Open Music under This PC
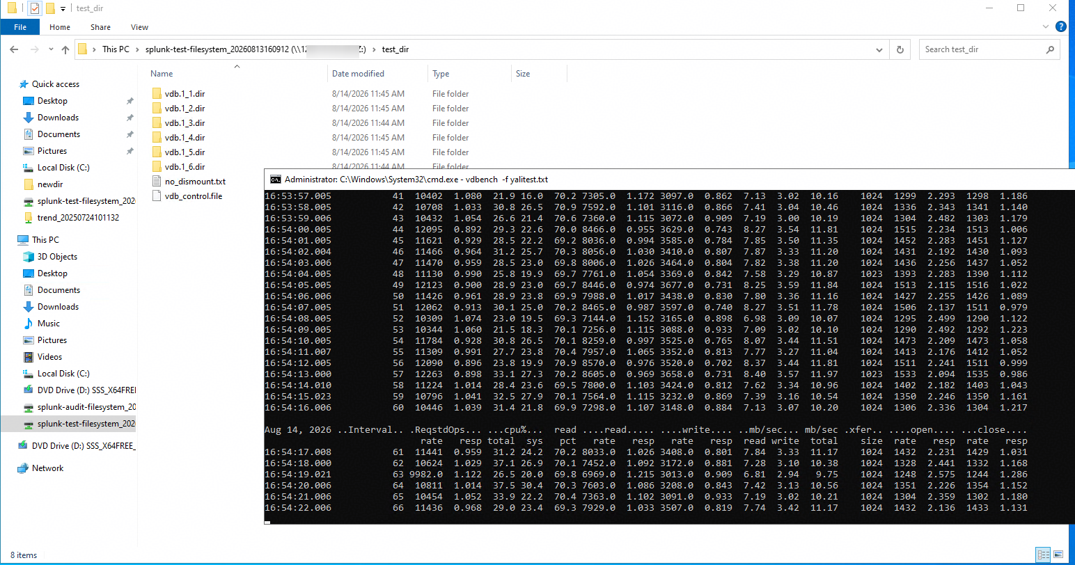The width and height of the screenshot is (1075, 565). 49,324
